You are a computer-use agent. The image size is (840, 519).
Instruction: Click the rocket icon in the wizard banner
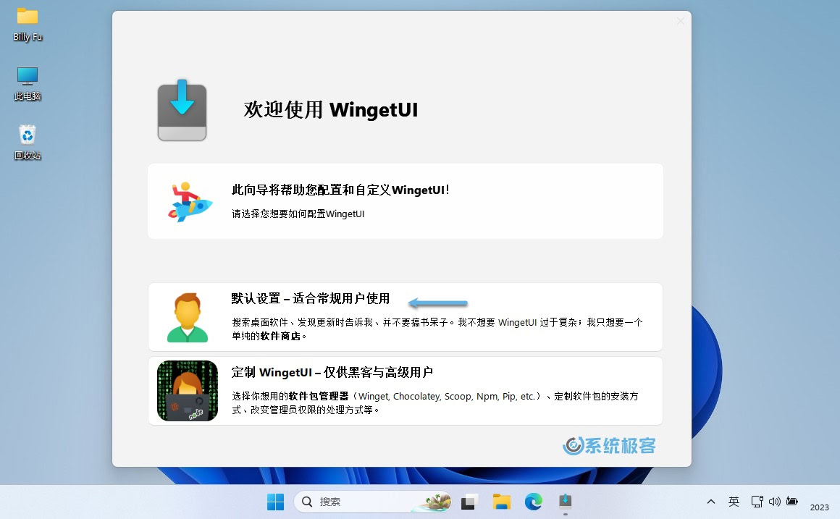pyautogui.click(x=188, y=201)
